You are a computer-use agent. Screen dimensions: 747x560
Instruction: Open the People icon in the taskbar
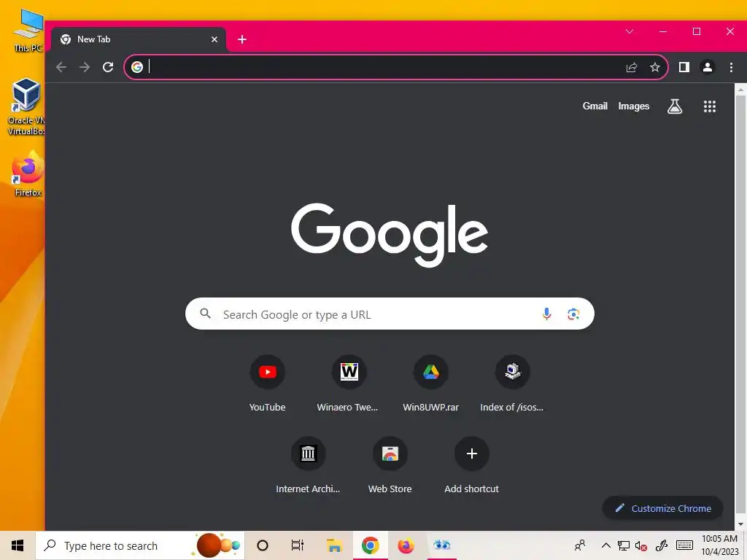click(x=580, y=545)
